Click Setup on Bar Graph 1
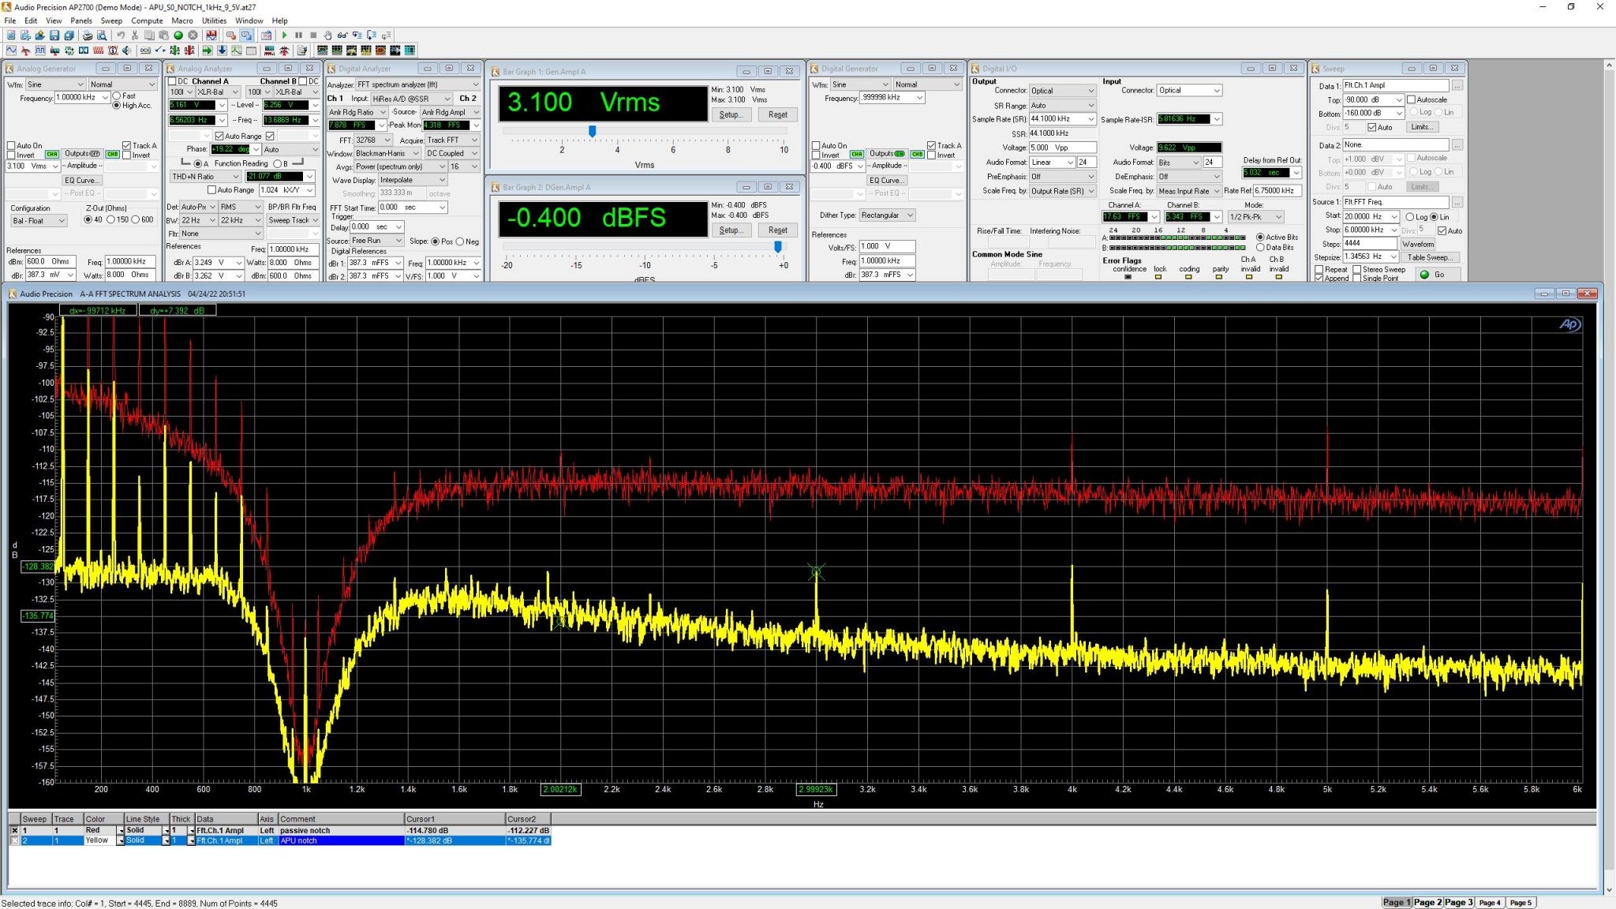Viewport: 1616px width, 909px height. point(731,114)
